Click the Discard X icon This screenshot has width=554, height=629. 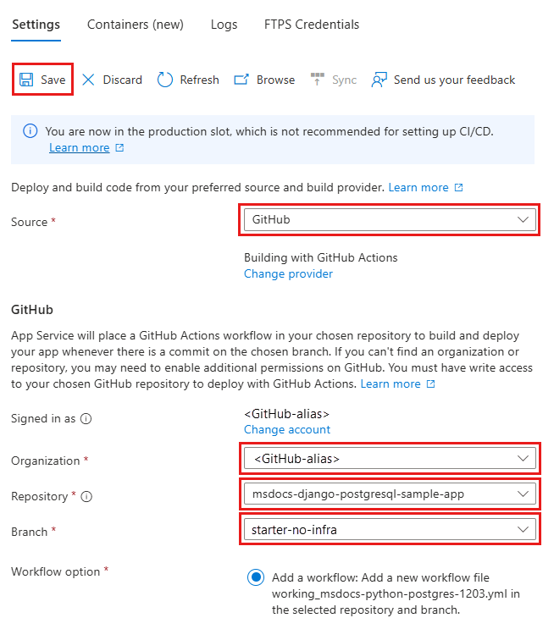pyautogui.click(x=88, y=80)
